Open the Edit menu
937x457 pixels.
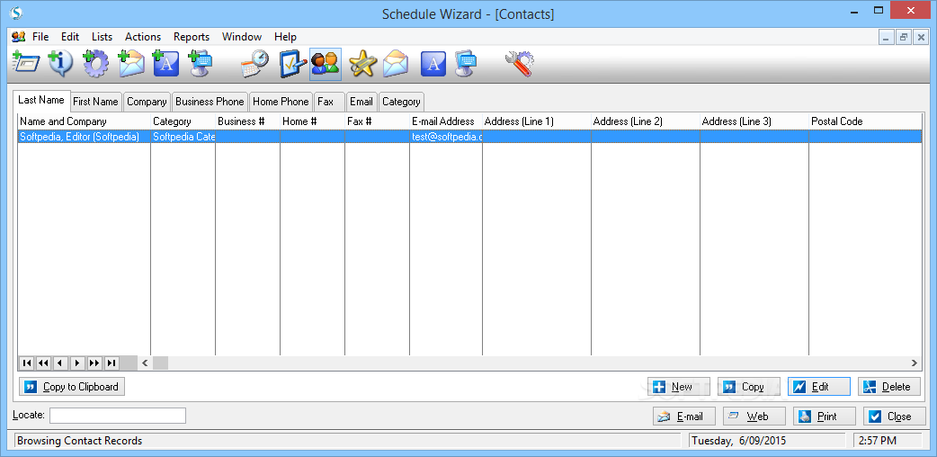[x=70, y=37]
